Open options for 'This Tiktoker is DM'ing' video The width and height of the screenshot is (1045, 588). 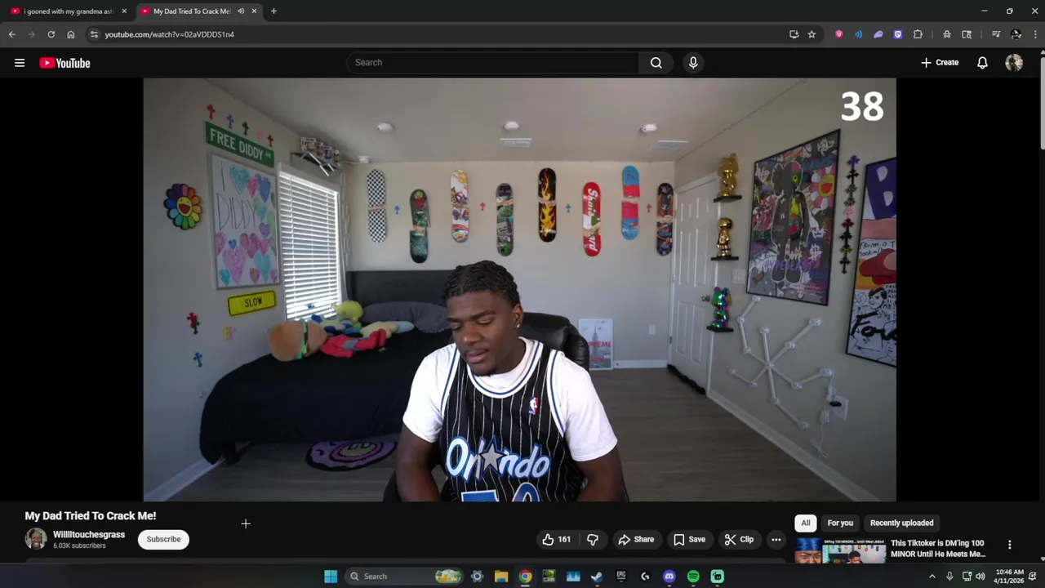click(1009, 545)
